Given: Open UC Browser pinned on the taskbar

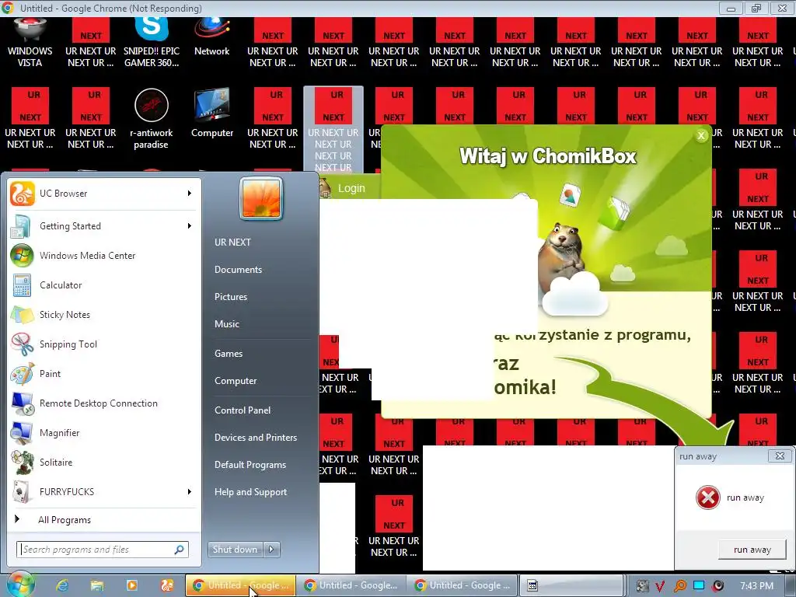Looking at the screenshot, I should click(x=166, y=585).
